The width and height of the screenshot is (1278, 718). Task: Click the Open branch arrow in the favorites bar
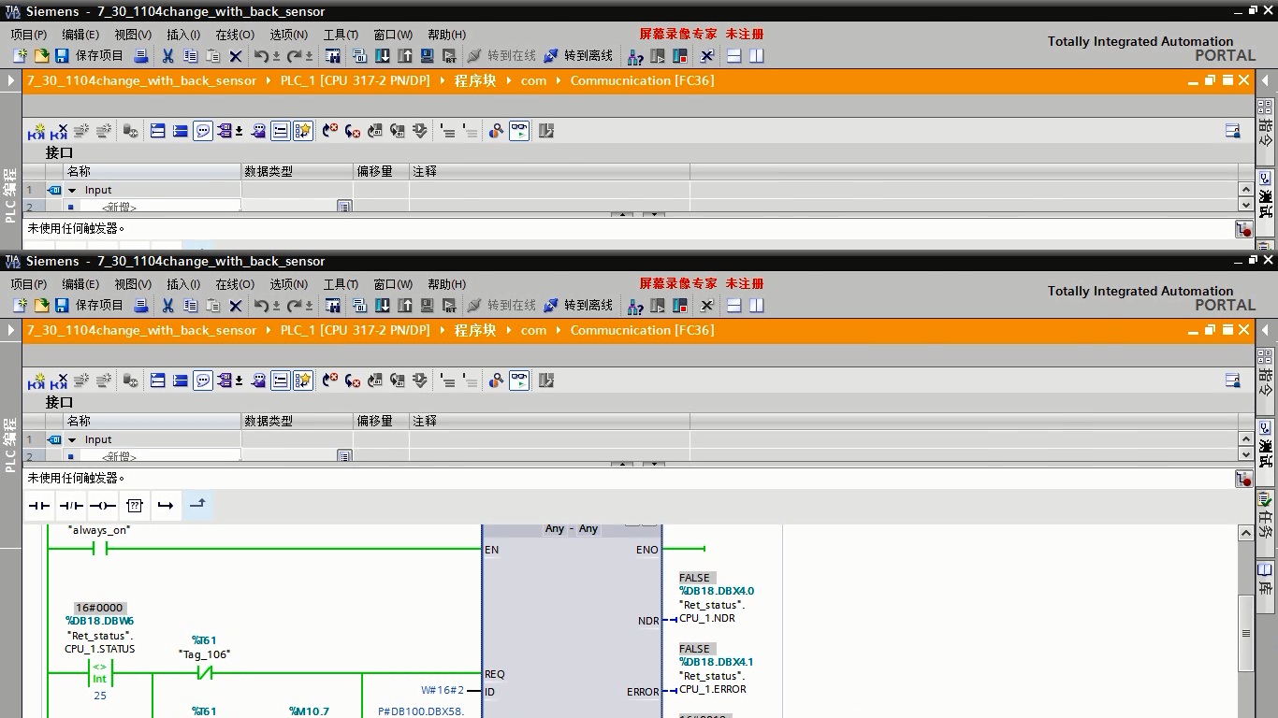[166, 506]
